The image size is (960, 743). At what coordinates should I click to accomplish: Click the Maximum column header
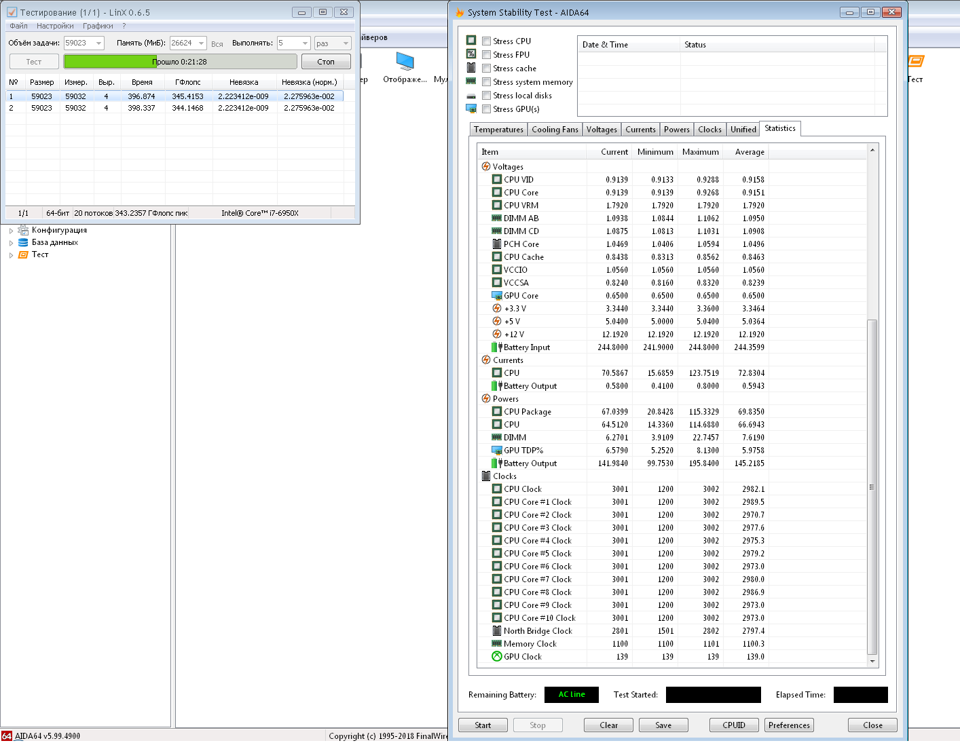(x=700, y=152)
